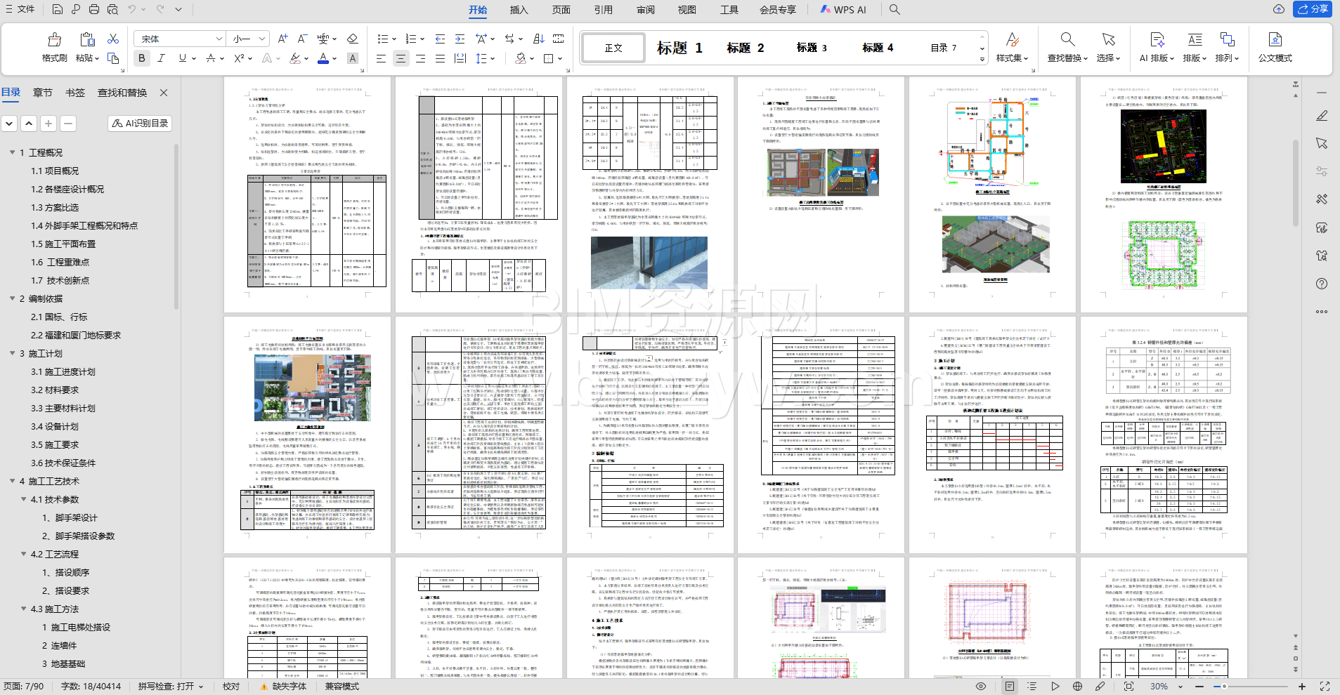The image size is (1340, 695).
Task: Open the 页面 (Page) ribbon tab
Action: 561,9
